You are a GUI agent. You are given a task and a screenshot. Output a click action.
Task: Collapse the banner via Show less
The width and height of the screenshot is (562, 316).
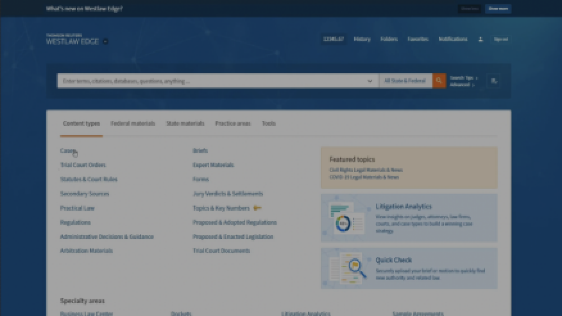click(x=469, y=8)
